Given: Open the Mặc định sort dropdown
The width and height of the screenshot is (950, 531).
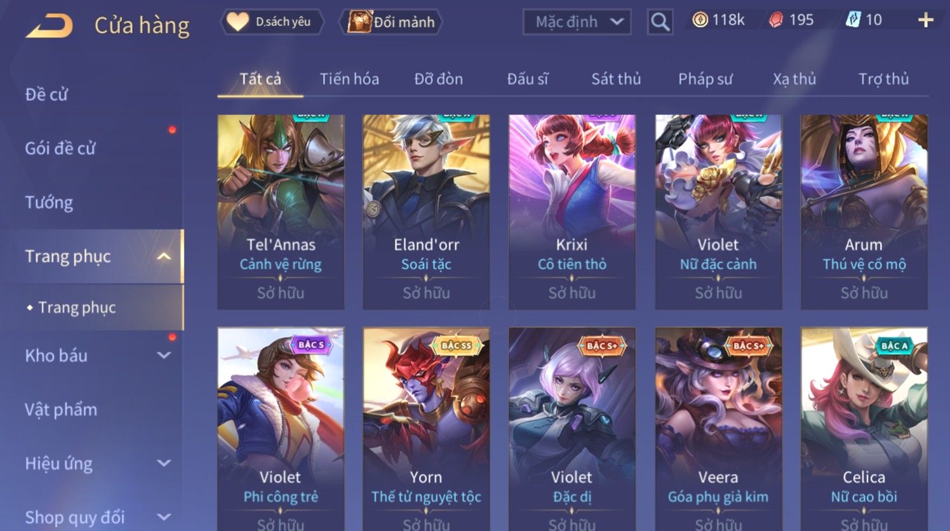Looking at the screenshot, I should [x=577, y=22].
